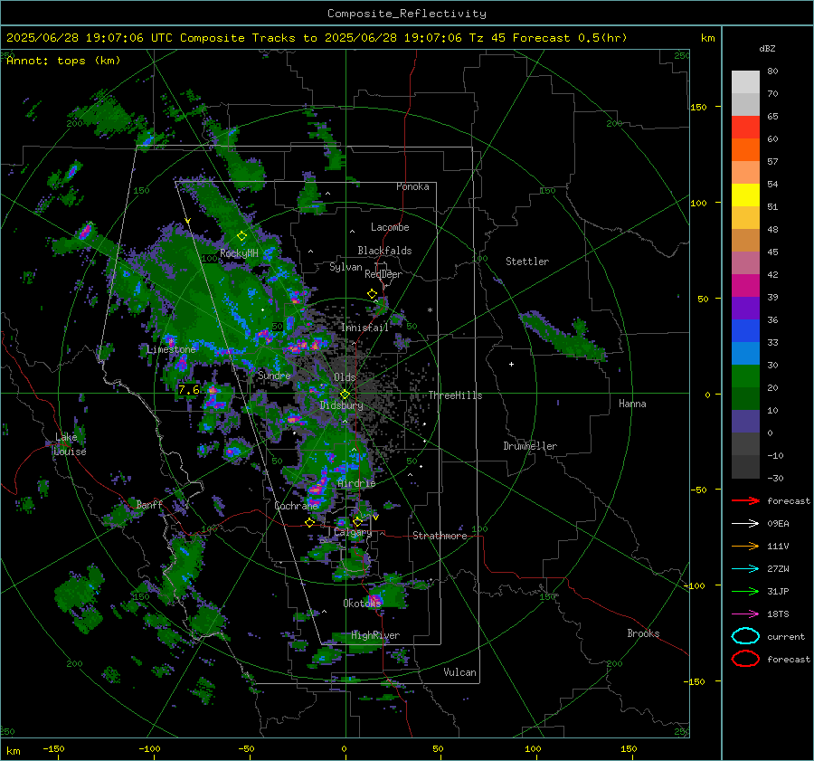Click the Stettler city label
814x761 pixels.
pos(527,262)
